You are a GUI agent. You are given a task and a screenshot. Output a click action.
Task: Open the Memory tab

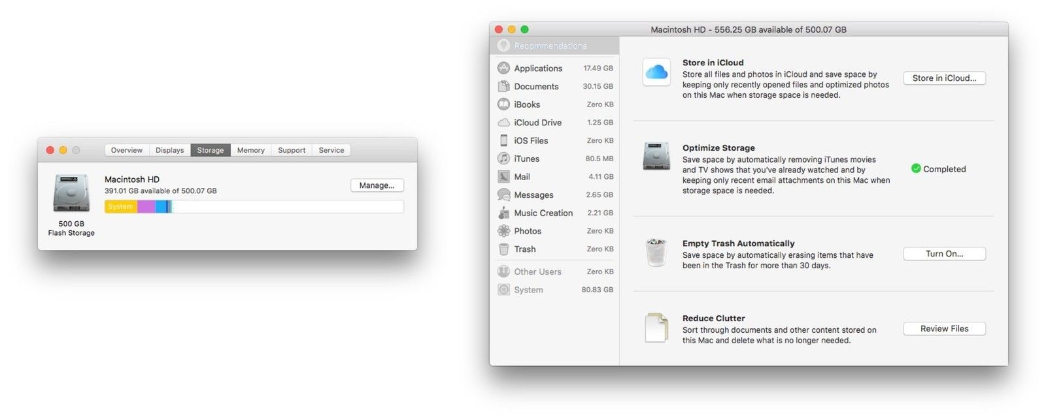[250, 150]
